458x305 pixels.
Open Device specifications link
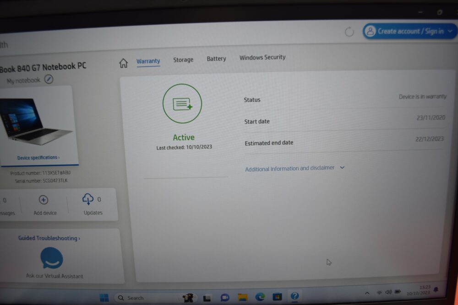pyautogui.click(x=38, y=158)
